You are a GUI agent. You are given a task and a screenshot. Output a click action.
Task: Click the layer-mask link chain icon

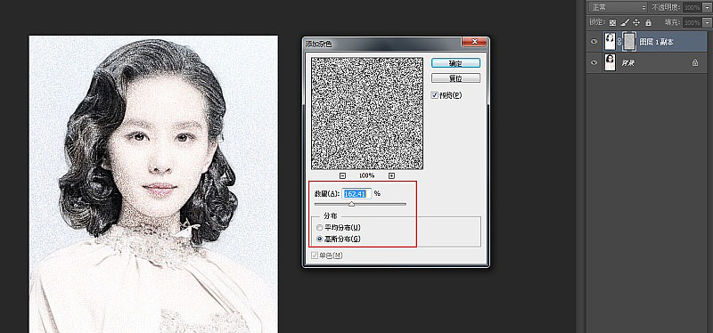click(619, 42)
